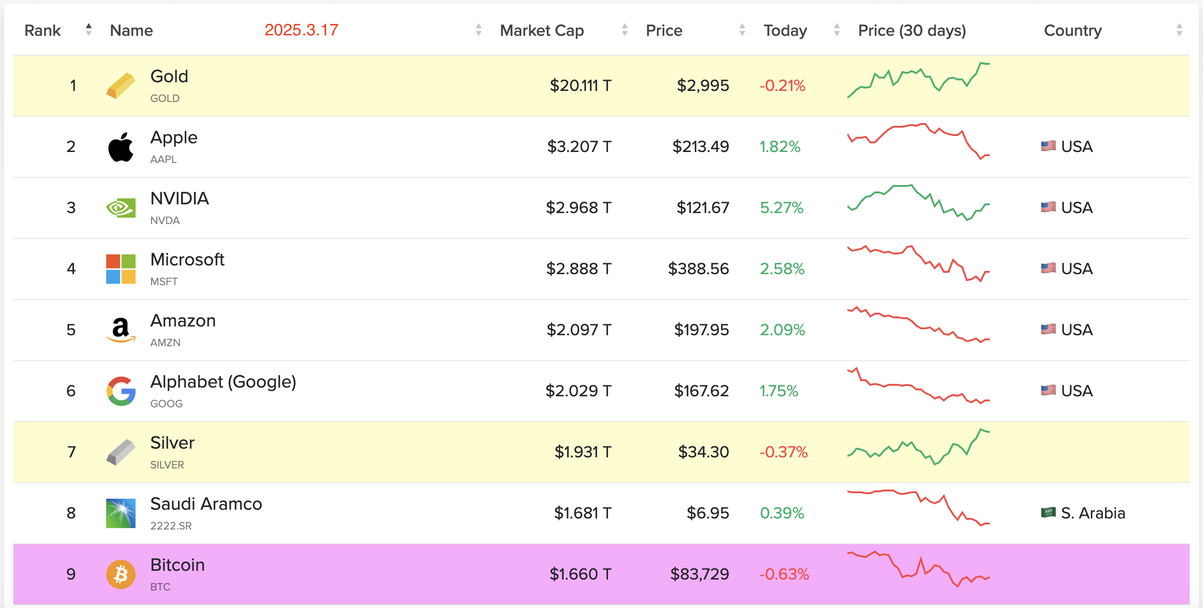
Task: Click Amazon 30-day price sparkline
Action: pos(919,325)
